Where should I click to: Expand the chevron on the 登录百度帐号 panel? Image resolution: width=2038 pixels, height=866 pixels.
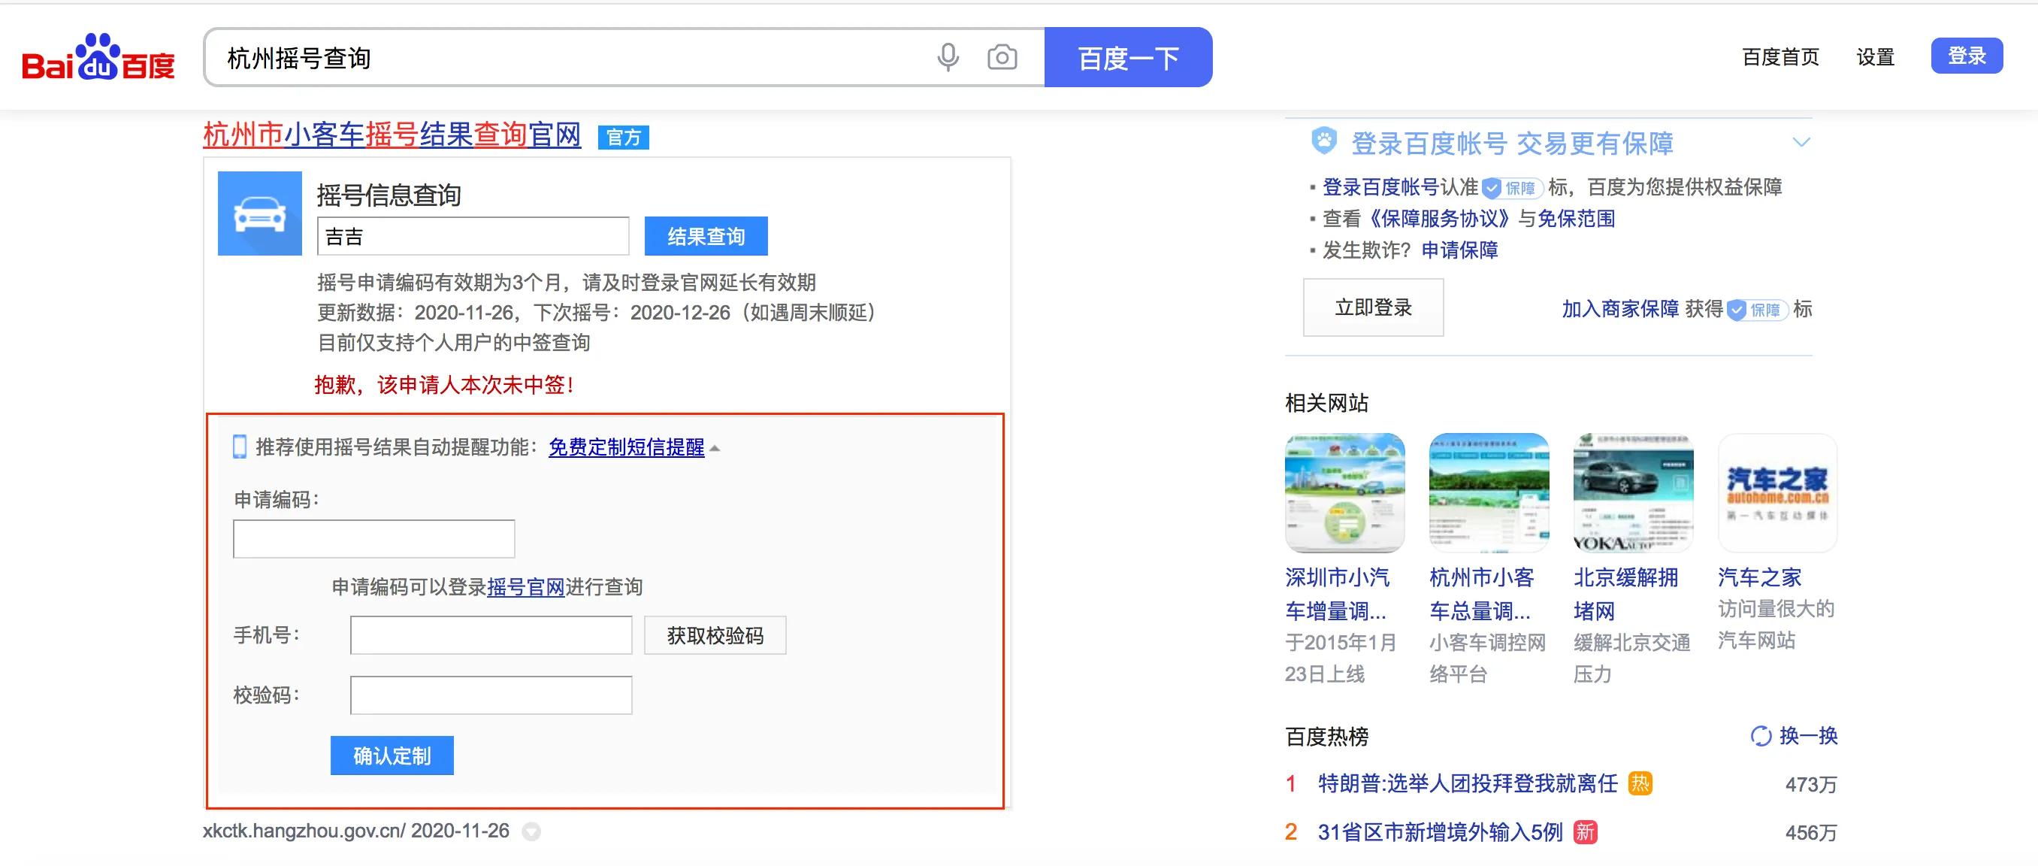pyautogui.click(x=1802, y=141)
